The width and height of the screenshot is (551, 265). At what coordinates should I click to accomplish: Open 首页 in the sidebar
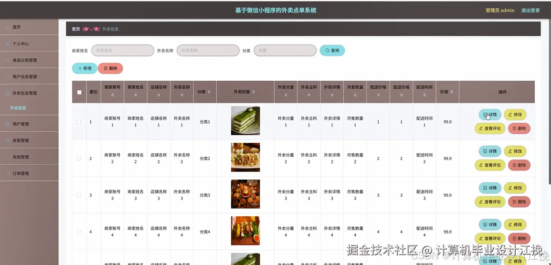(29, 27)
